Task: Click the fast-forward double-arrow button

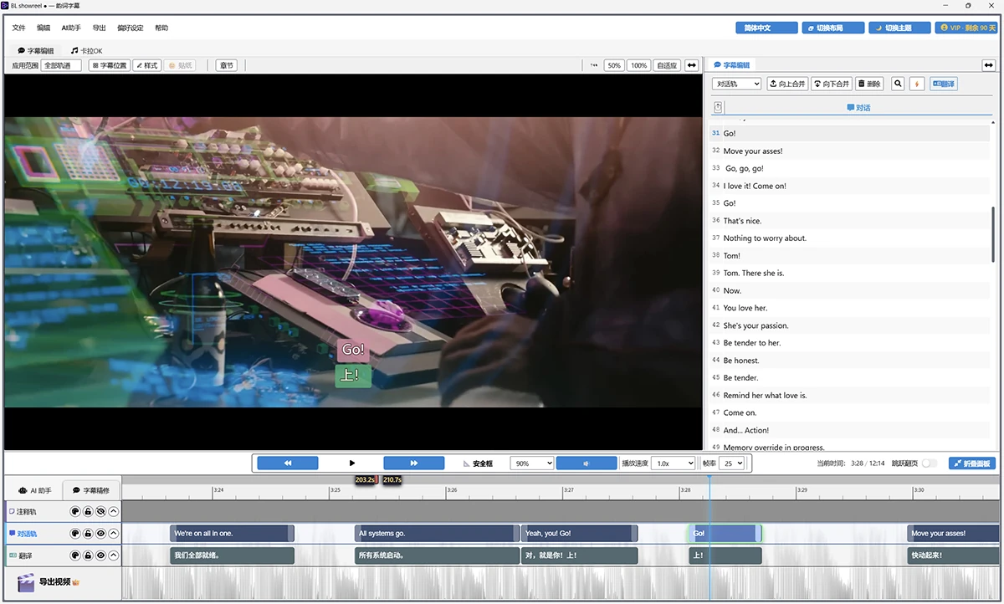Action: tap(413, 463)
